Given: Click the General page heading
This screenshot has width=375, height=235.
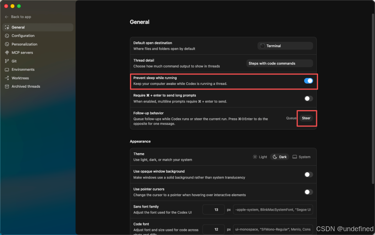Looking at the screenshot, I should [140, 22].
